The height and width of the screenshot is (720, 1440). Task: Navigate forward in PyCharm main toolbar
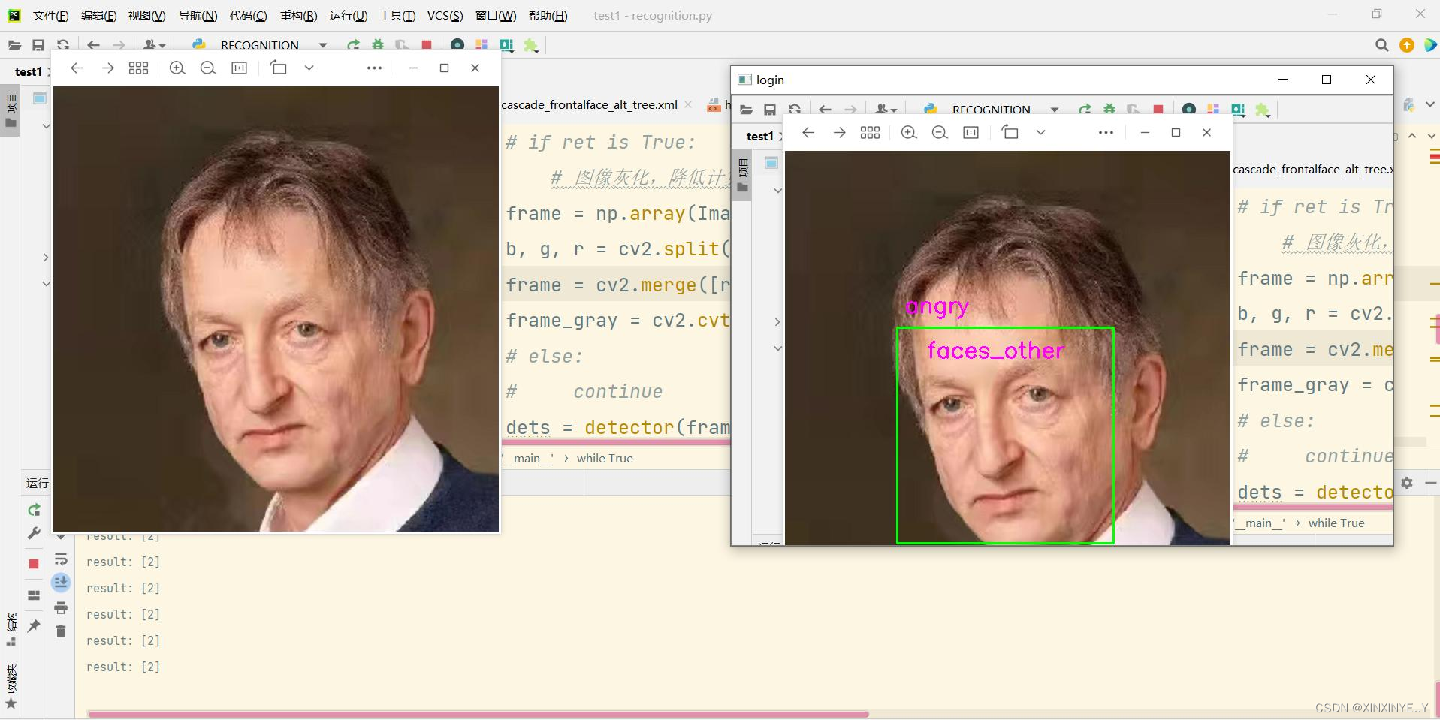point(119,45)
